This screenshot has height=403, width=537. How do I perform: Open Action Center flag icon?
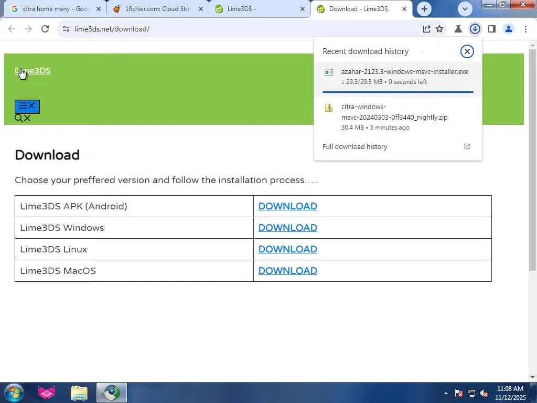[x=459, y=393]
